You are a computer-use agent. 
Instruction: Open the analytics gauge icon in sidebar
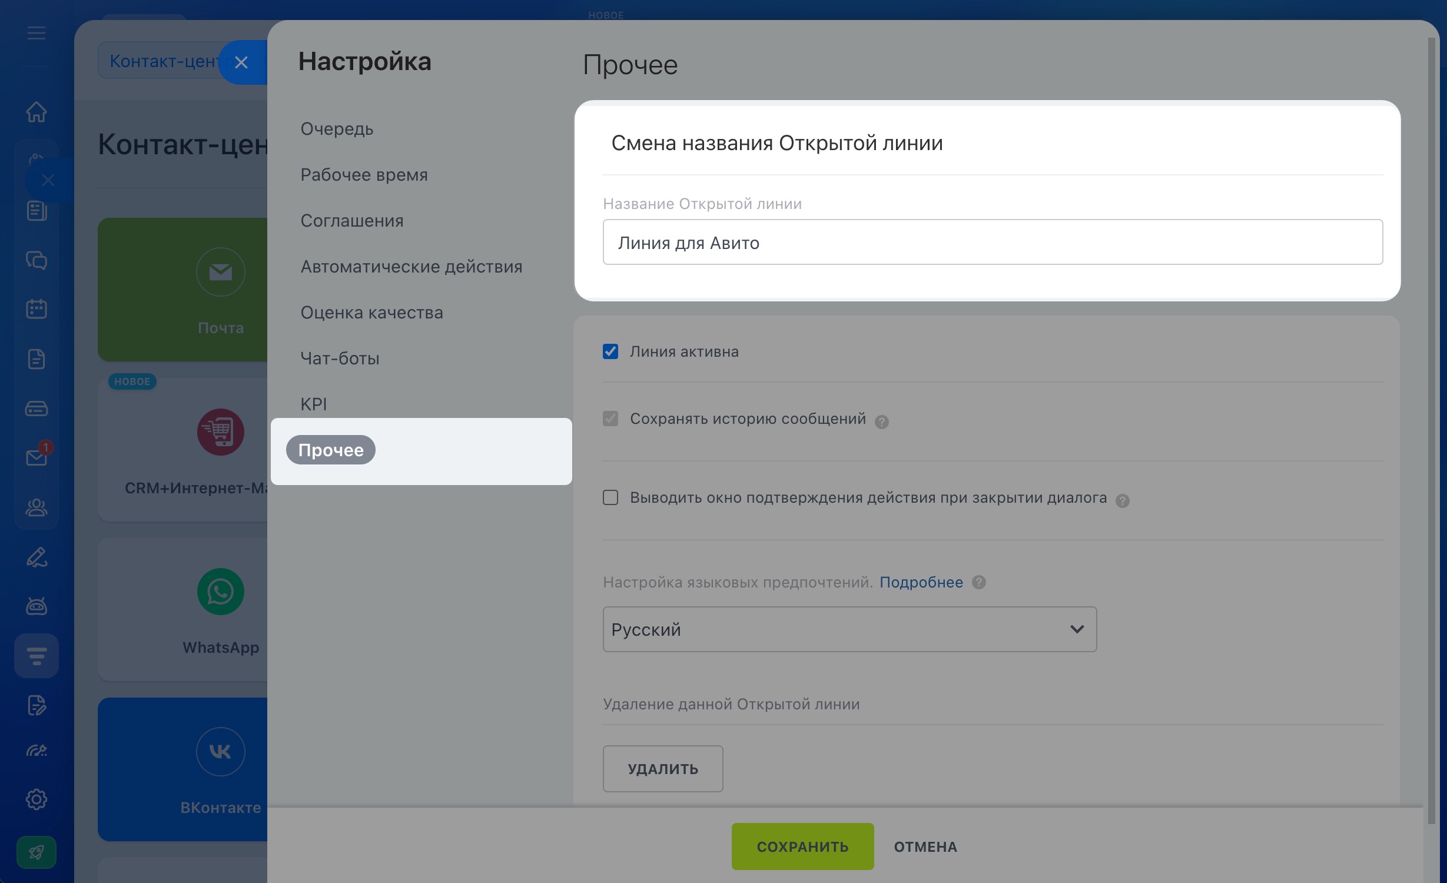[36, 751]
